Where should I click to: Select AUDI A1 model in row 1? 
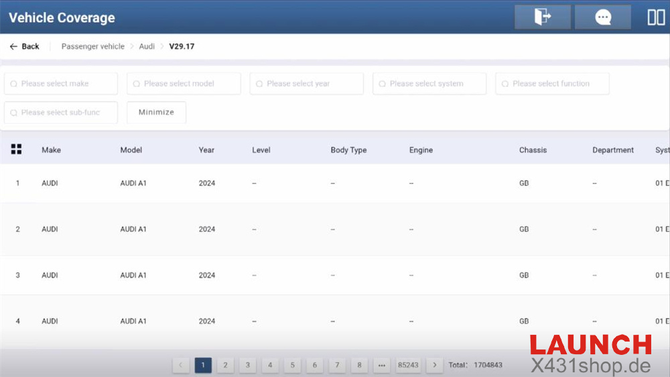coord(133,183)
